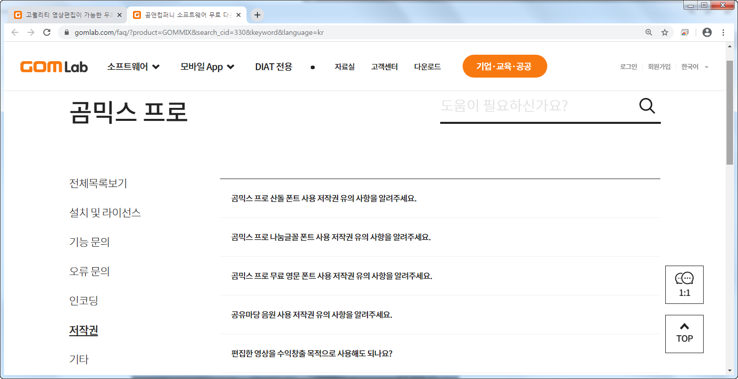738x379 pixels.
Task: Open the 한국어 language dropdown
Action: tap(695, 67)
